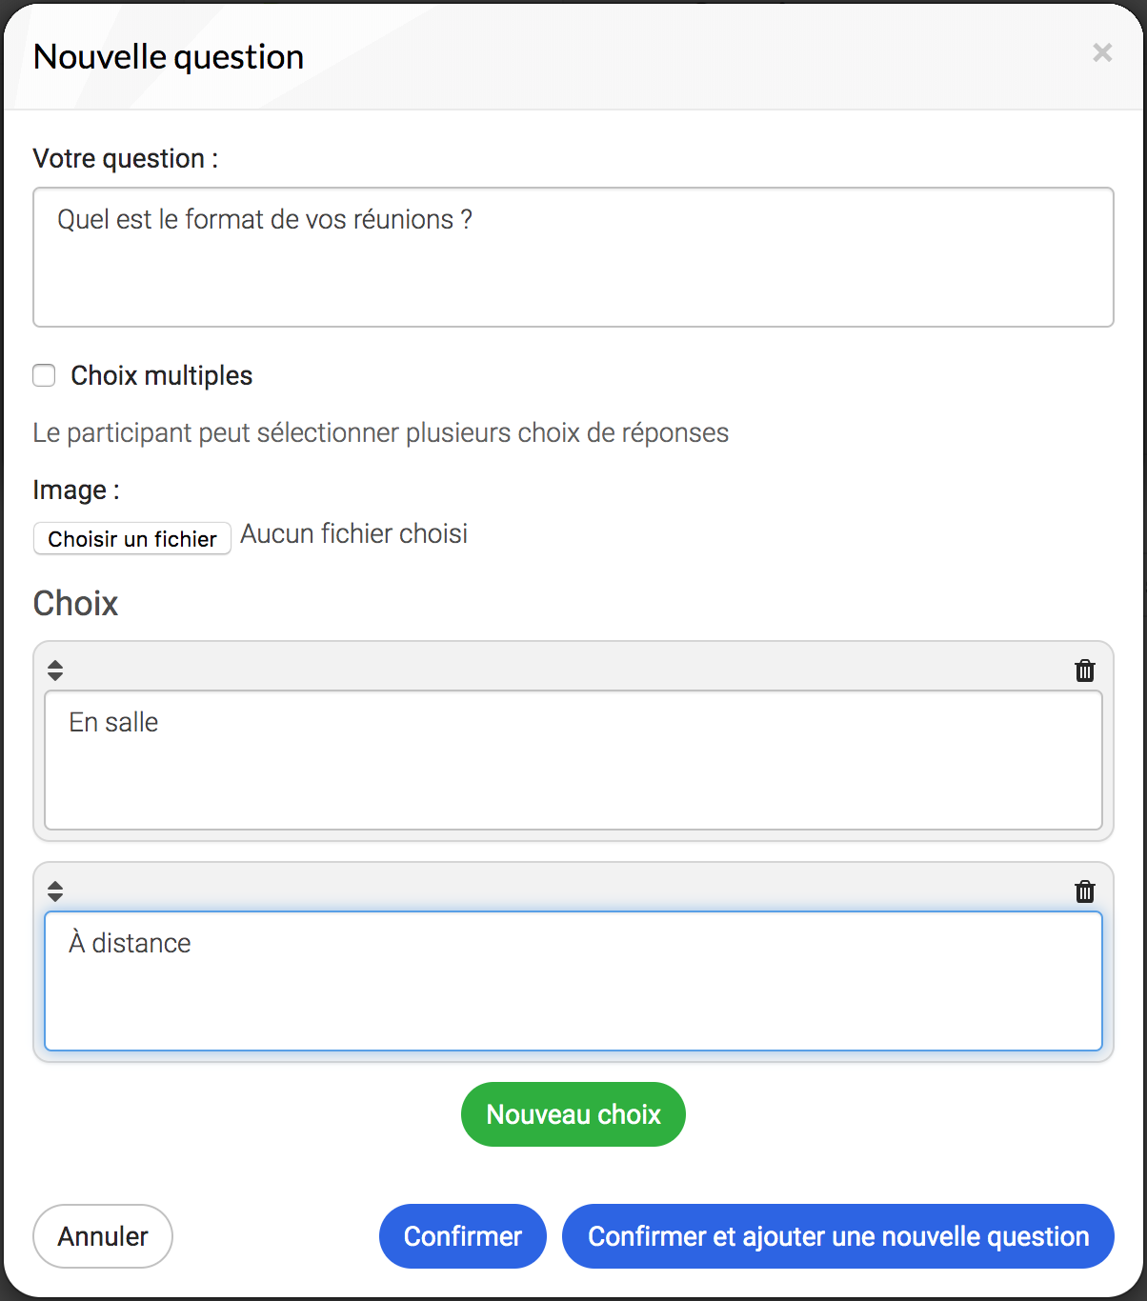Click the "Nouvelle question" dialog title
Image resolution: width=1147 pixels, height=1301 pixels.
pyautogui.click(x=169, y=57)
